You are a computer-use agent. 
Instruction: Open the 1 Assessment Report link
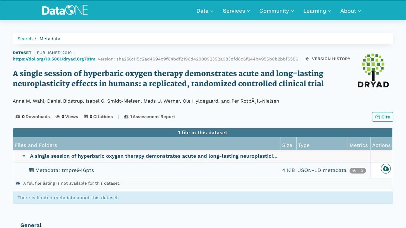[x=149, y=117]
